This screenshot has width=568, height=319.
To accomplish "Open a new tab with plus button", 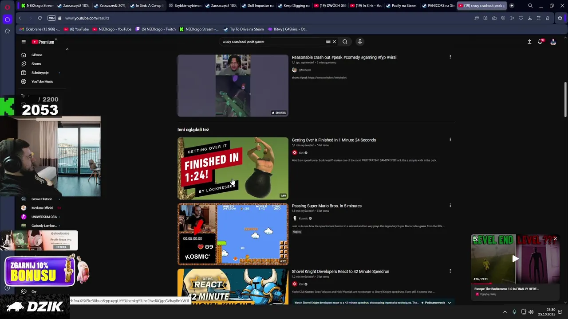I will click(x=512, y=6).
